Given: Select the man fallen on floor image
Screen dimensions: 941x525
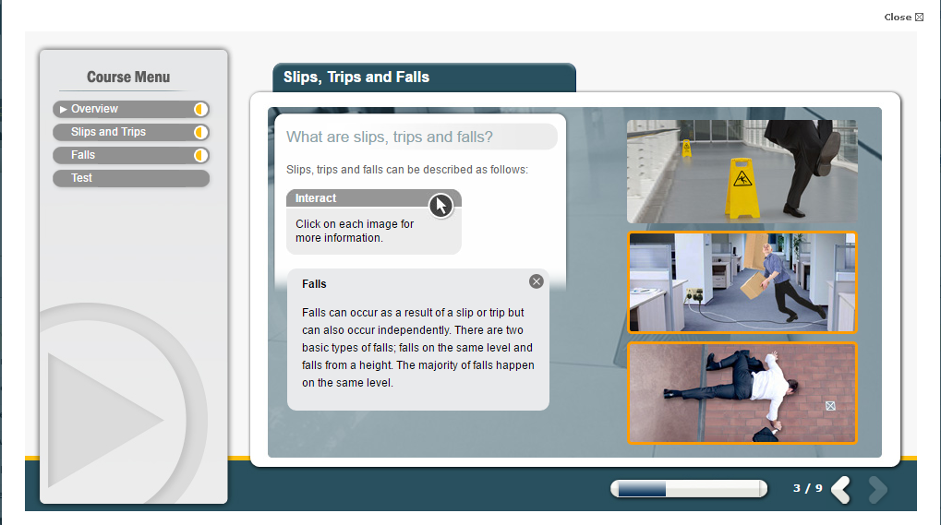Looking at the screenshot, I should 742,393.
